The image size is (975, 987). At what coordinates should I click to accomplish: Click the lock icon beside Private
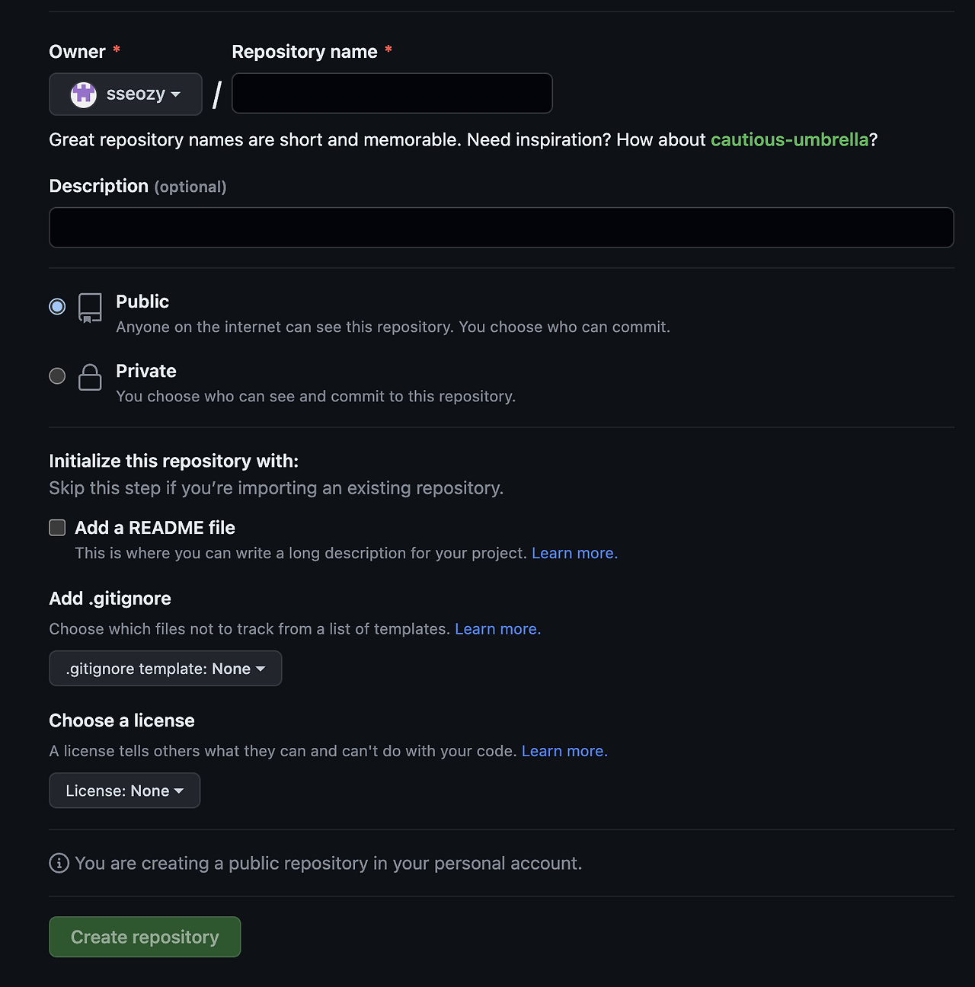(89, 378)
